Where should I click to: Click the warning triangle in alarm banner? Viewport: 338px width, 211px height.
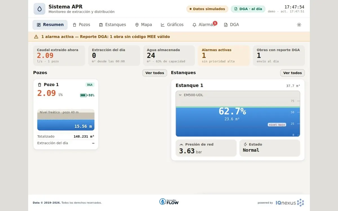tap(36, 37)
